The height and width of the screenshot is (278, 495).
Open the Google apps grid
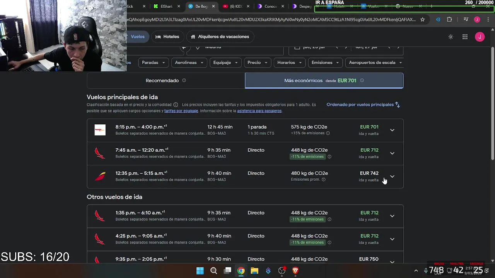465,37
